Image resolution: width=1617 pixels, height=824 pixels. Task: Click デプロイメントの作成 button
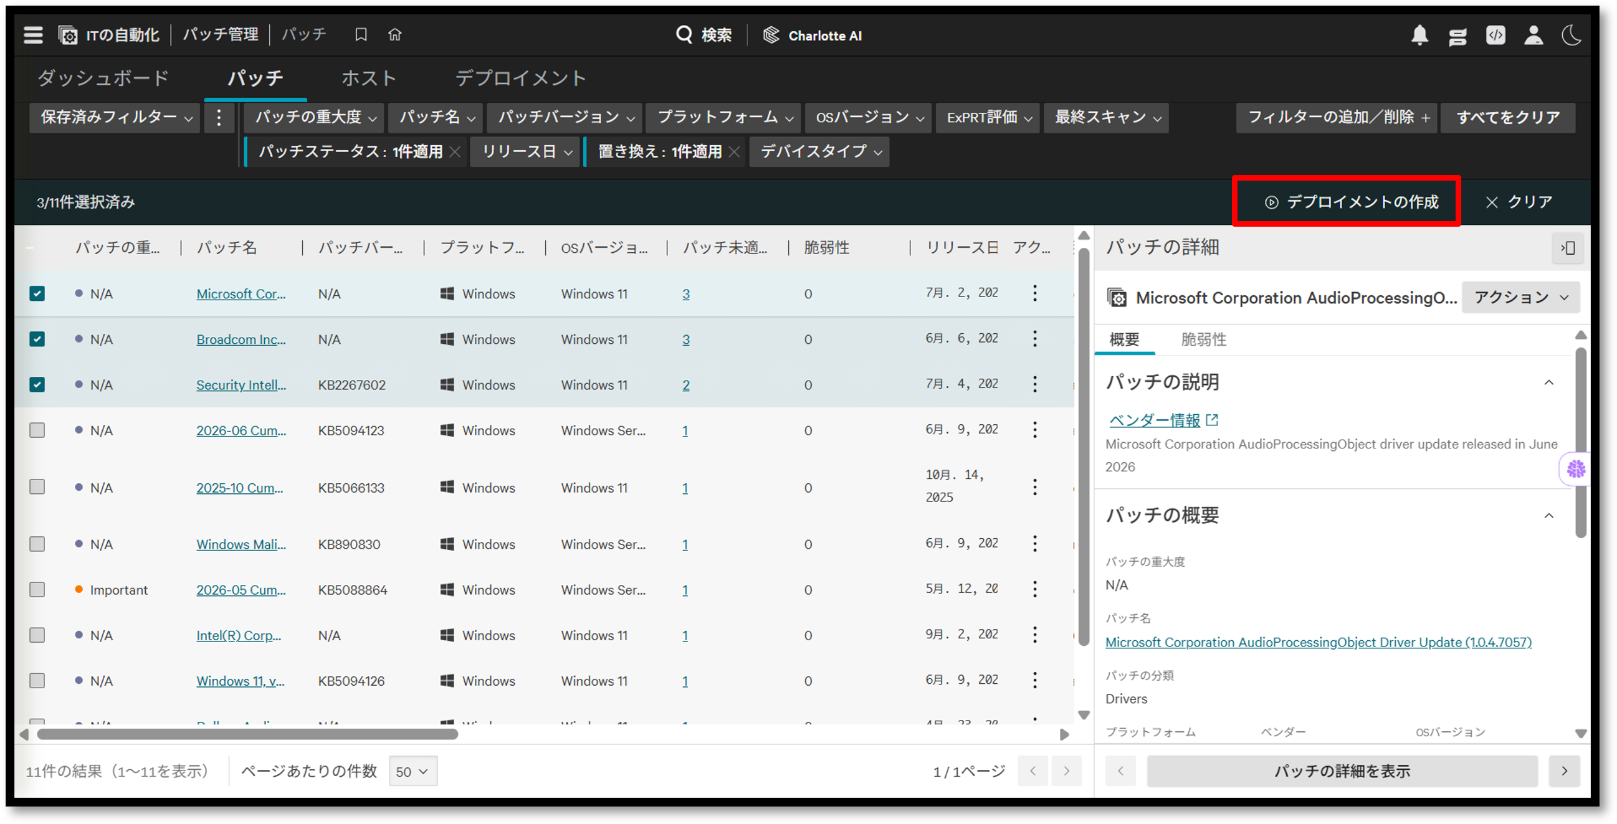click(1350, 201)
